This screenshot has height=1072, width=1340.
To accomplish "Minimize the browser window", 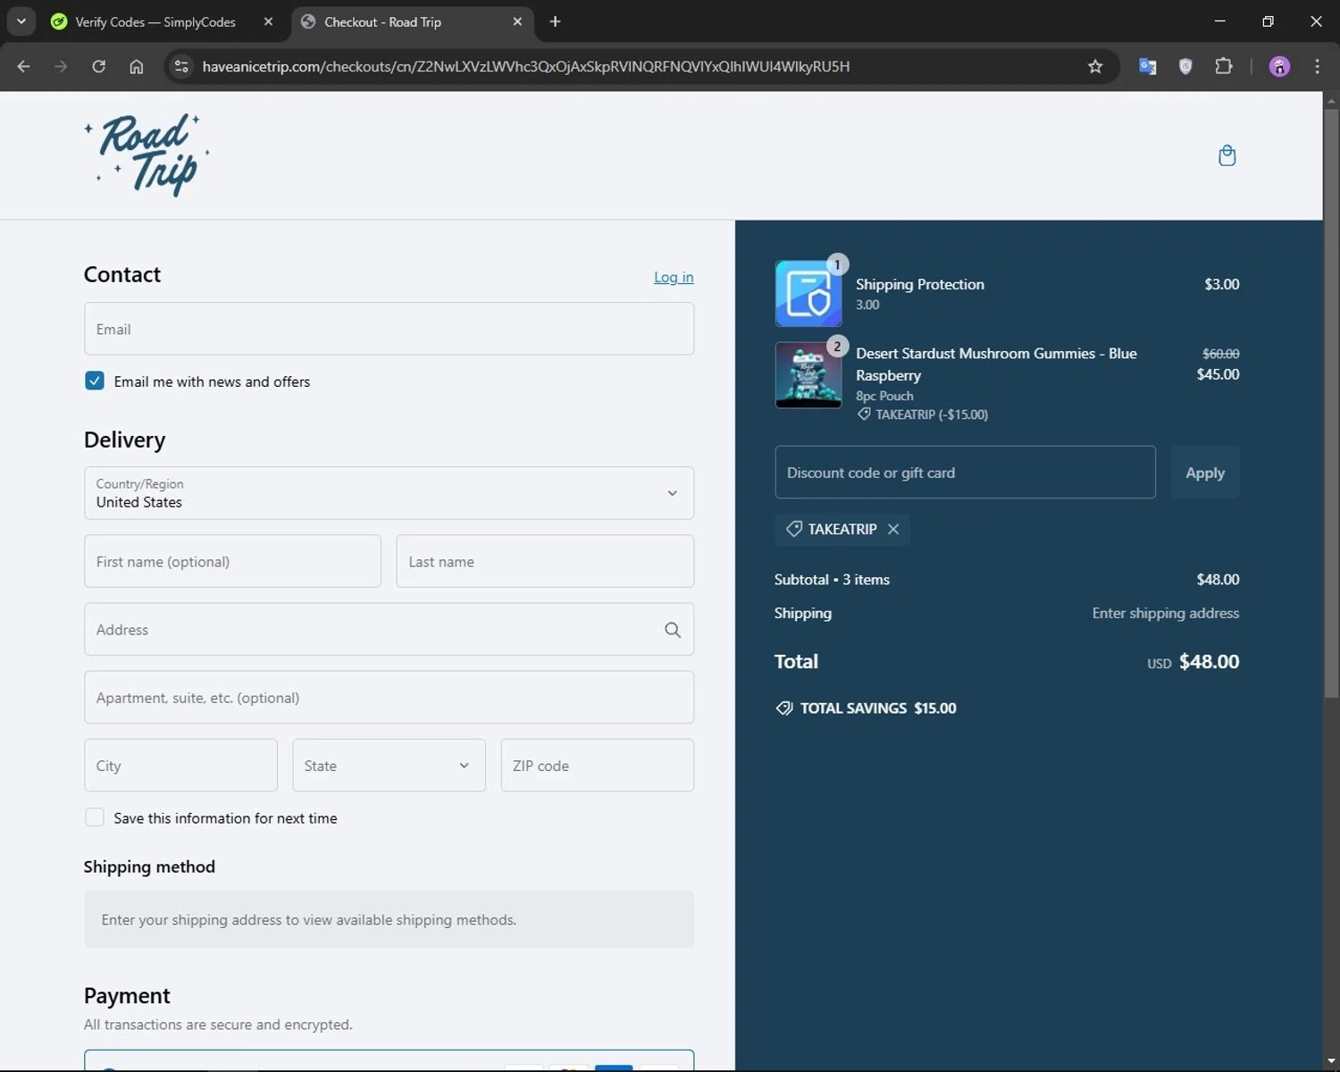I will [1219, 21].
